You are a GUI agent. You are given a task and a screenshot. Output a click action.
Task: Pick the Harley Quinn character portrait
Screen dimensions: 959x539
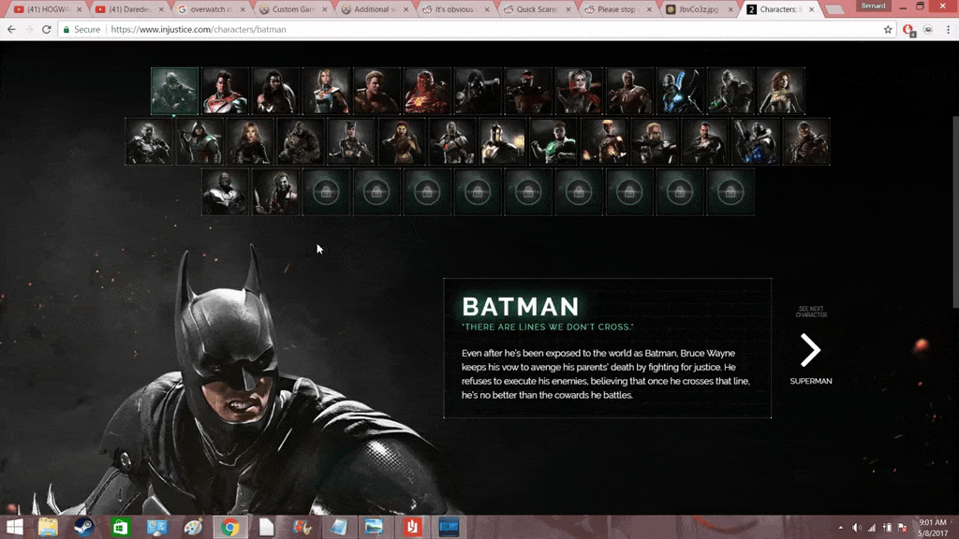click(x=579, y=91)
